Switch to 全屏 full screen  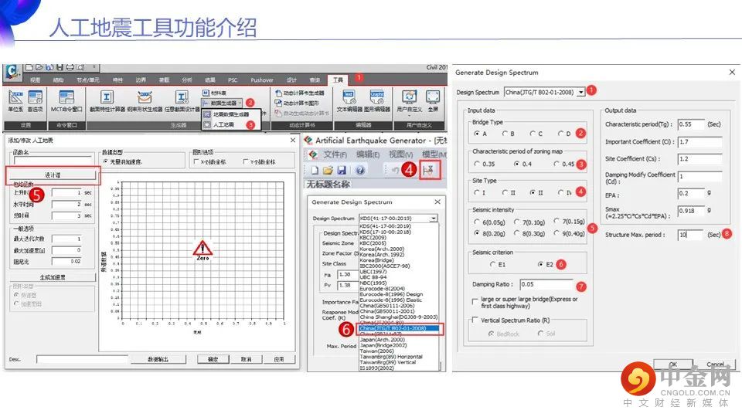[x=433, y=101]
